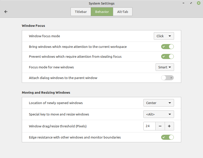Disable Prevent windows from stealing focus
The height and width of the screenshot is (158, 203).
point(167,56)
